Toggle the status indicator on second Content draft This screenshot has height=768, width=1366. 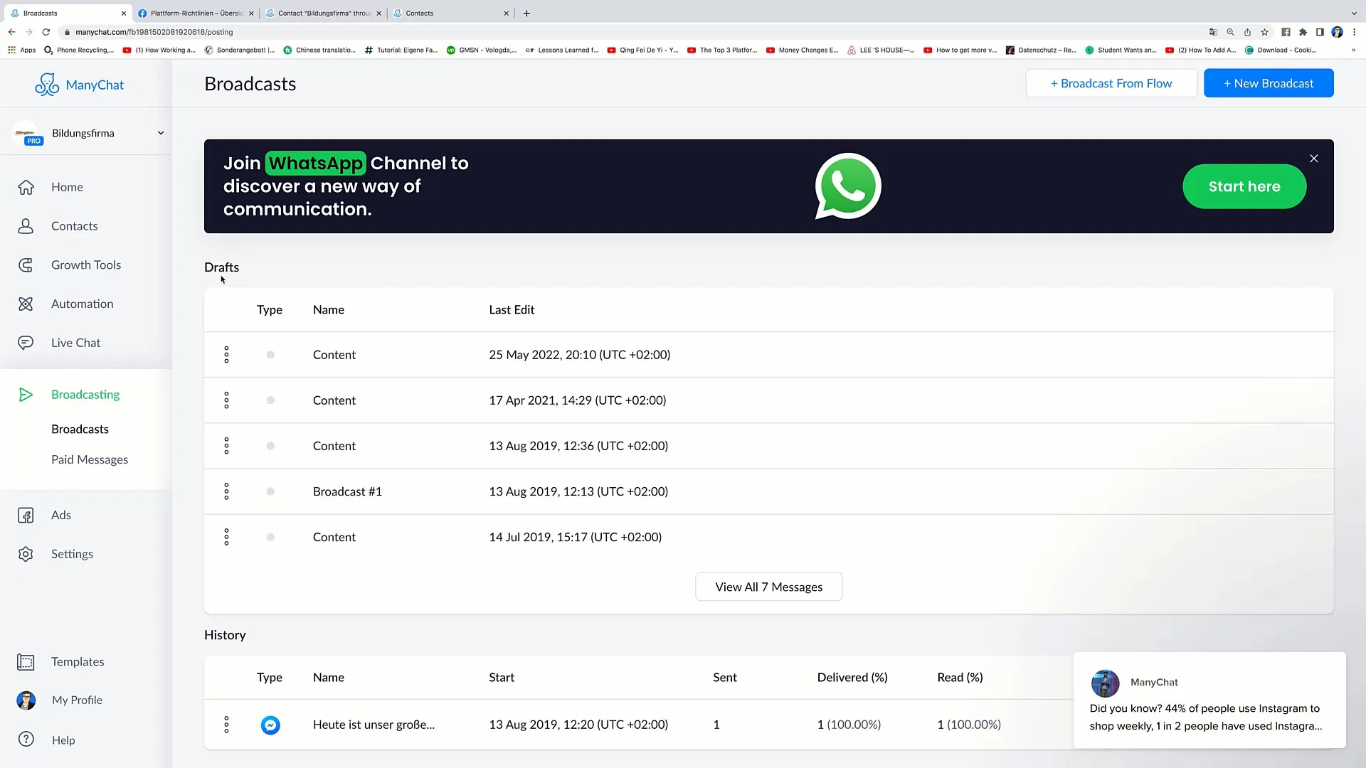(270, 400)
